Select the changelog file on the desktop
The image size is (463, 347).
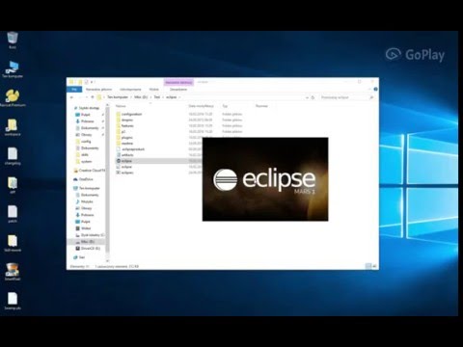13,156
